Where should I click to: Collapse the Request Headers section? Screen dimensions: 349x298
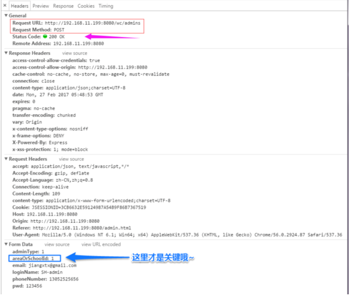[x=5, y=159]
